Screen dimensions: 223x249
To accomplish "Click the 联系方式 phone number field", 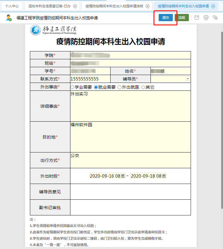I will 90,79.
